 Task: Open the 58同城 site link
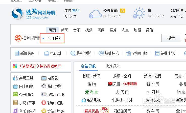[153, 92]
